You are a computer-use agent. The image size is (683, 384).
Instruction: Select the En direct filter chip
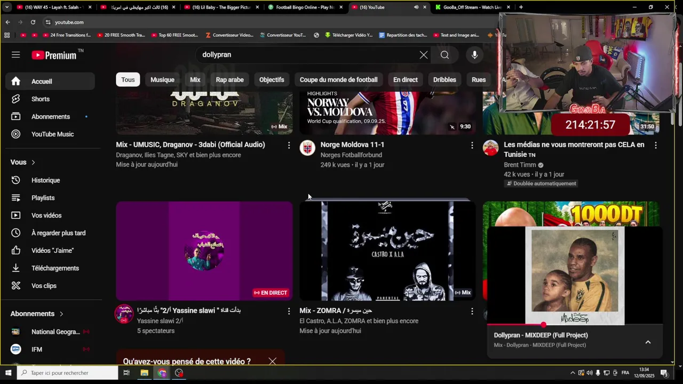pyautogui.click(x=406, y=79)
